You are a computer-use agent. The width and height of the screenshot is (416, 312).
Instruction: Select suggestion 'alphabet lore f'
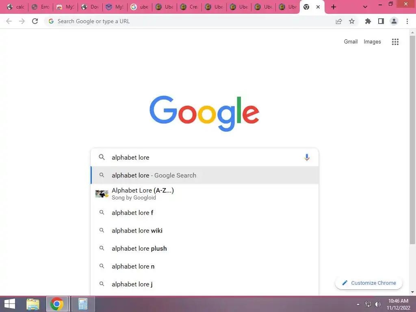(205, 212)
